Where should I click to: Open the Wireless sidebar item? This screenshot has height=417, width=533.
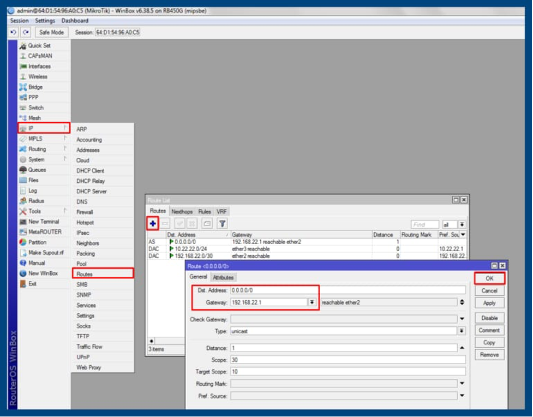pos(44,76)
